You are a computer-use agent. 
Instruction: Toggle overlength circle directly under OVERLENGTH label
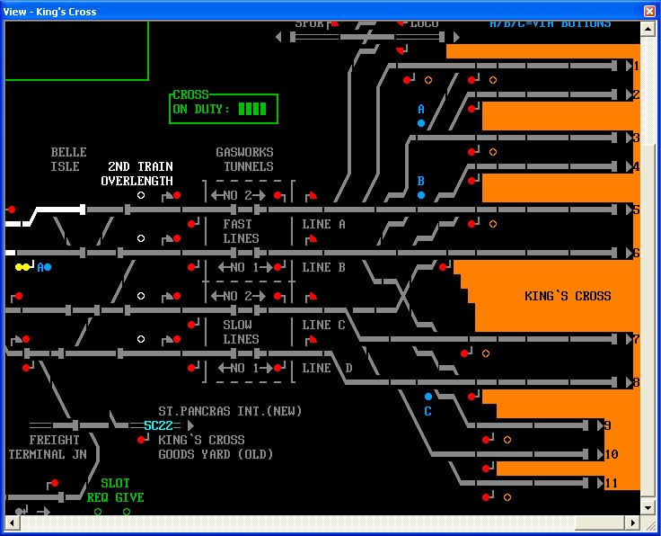pyautogui.click(x=141, y=195)
